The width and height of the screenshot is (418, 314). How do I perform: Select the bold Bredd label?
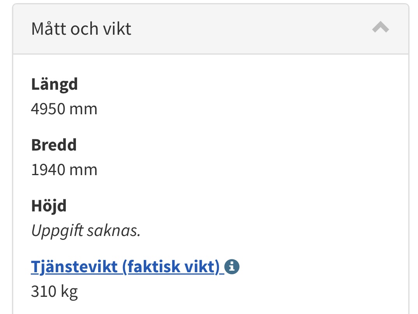tap(54, 145)
